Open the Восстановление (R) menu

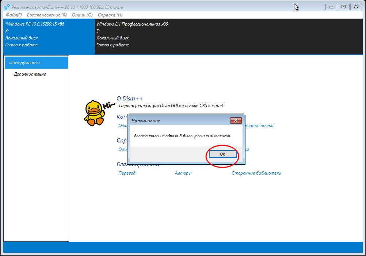click(47, 15)
